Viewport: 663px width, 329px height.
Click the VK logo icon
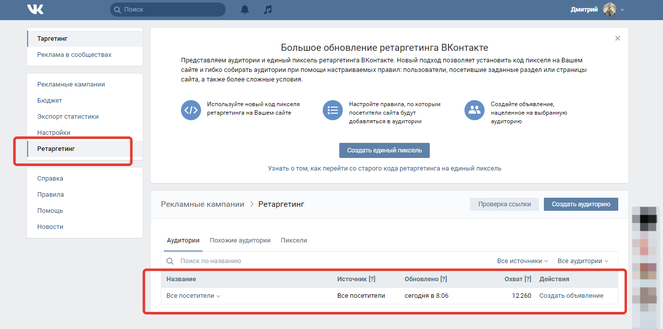(x=35, y=10)
